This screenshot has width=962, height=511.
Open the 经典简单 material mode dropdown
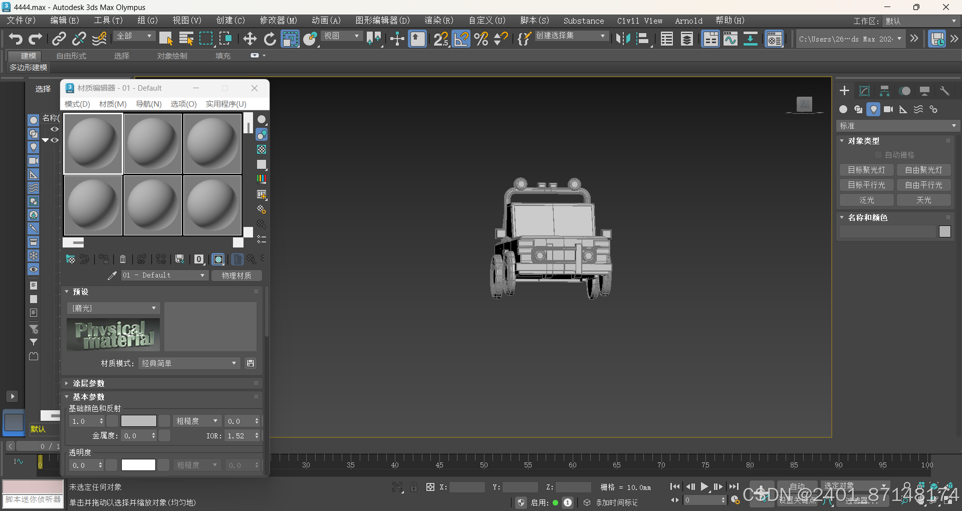click(189, 363)
